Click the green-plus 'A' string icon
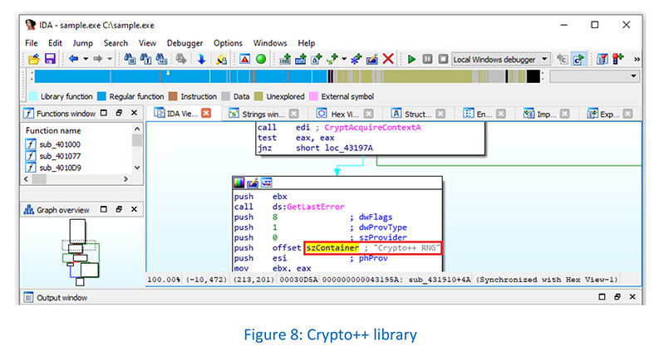Screen dimensions: 664x356 click(x=317, y=59)
